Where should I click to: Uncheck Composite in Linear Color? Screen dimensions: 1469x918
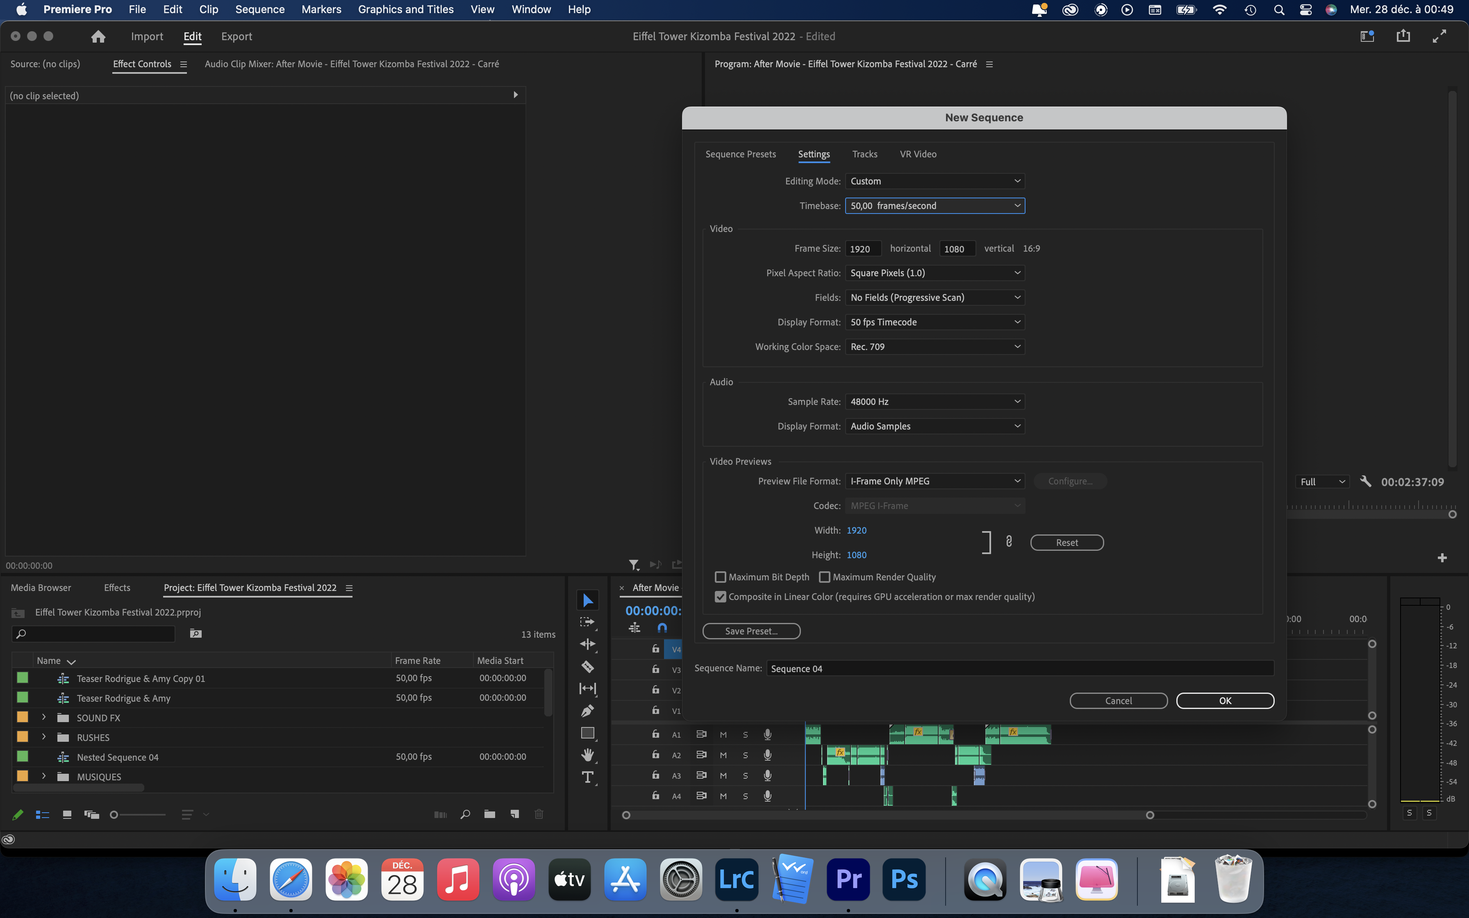point(721,597)
